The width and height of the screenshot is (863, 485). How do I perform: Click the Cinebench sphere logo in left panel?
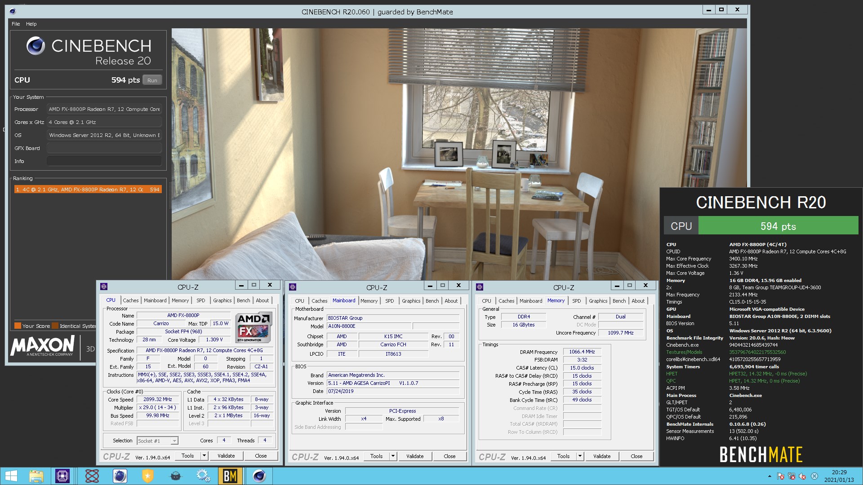[x=36, y=46]
